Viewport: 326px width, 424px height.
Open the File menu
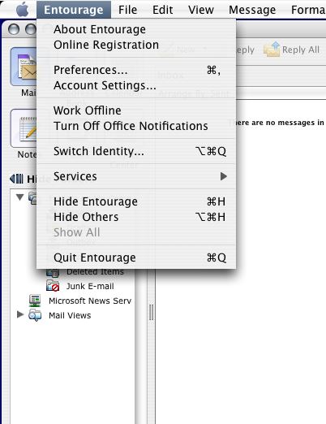point(127,10)
